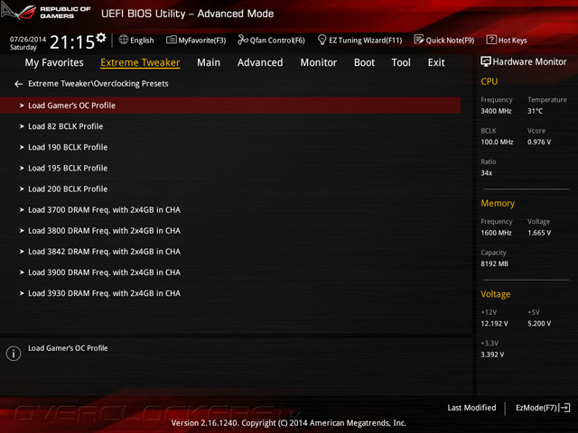Expand arrow for Load 3700 DRAM Freq.

22,210
